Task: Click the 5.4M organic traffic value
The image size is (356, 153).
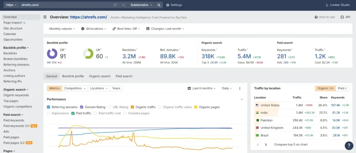Action: 244,56
